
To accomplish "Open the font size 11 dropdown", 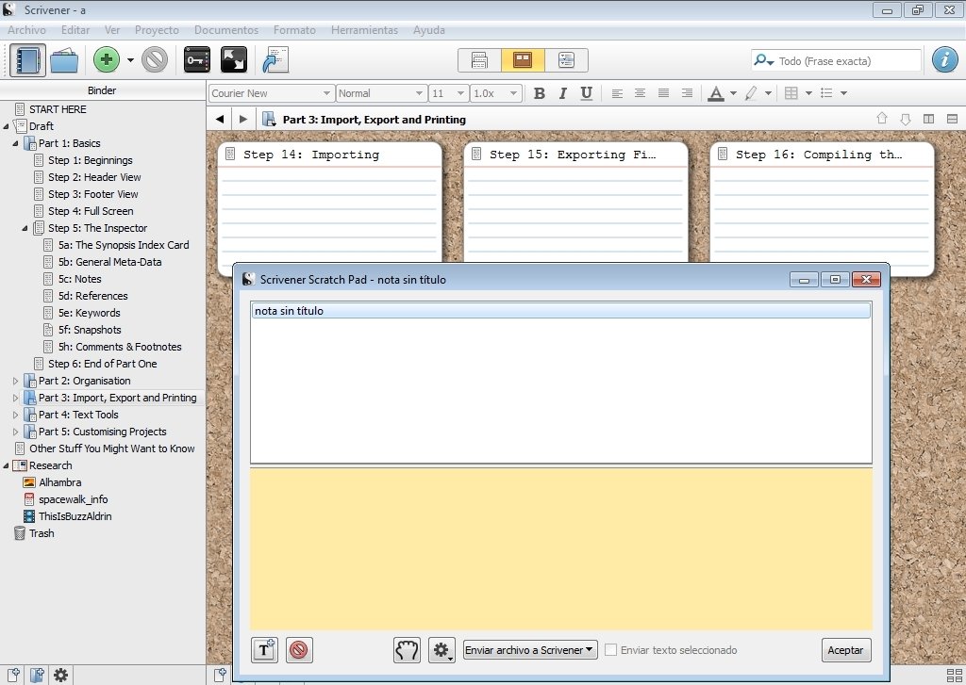I will [448, 93].
